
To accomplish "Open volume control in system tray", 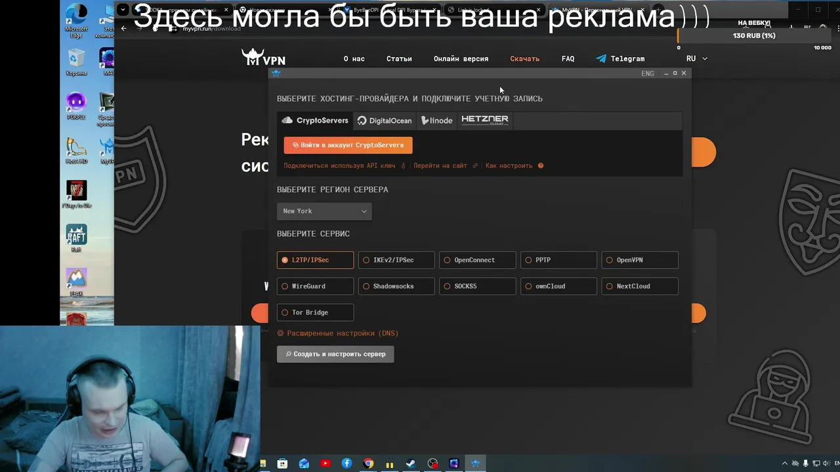I will pyautogui.click(x=826, y=463).
